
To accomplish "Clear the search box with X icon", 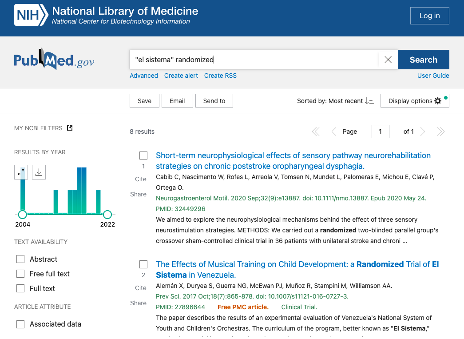I will (388, 60).
